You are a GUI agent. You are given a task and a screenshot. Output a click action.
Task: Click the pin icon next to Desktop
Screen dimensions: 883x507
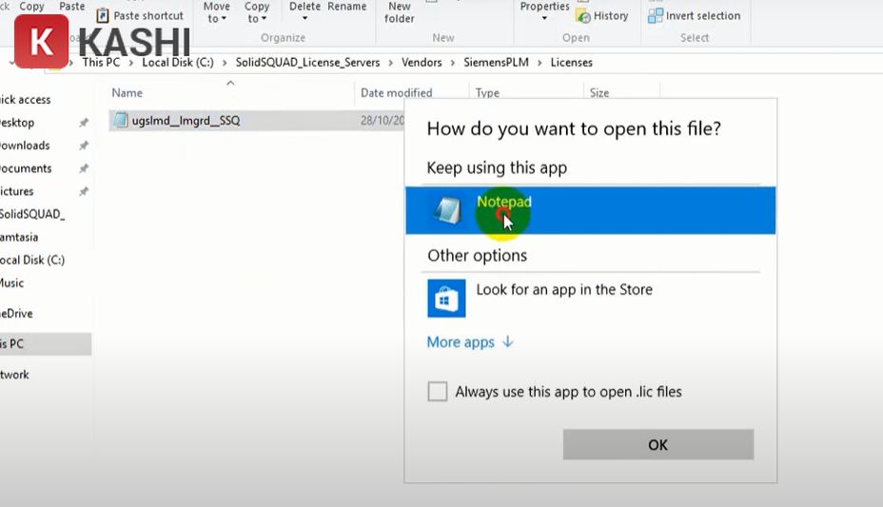tap(84, 123)
